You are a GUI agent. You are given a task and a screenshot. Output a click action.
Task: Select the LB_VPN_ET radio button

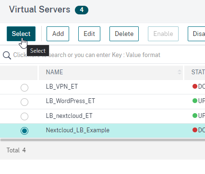point(24,88)
